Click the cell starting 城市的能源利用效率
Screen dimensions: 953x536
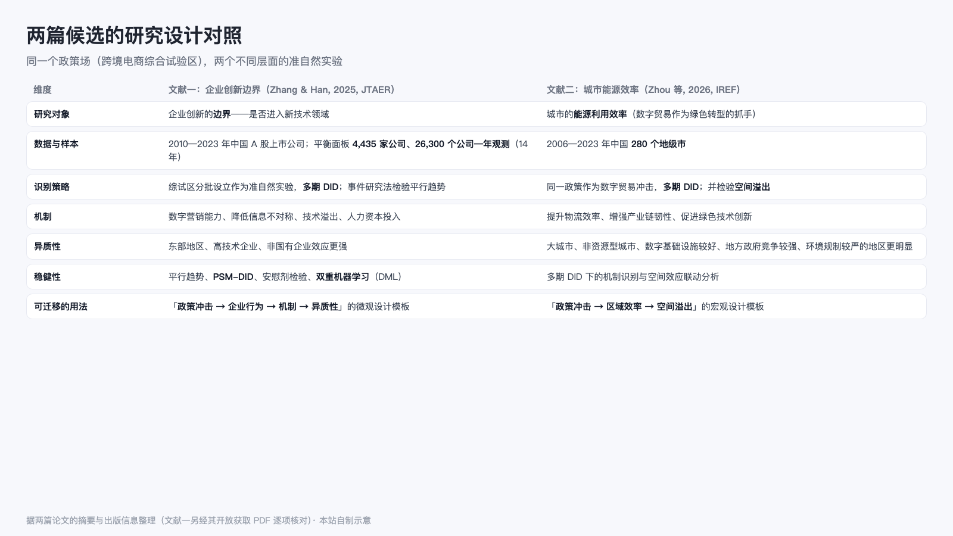click(651, 114)
